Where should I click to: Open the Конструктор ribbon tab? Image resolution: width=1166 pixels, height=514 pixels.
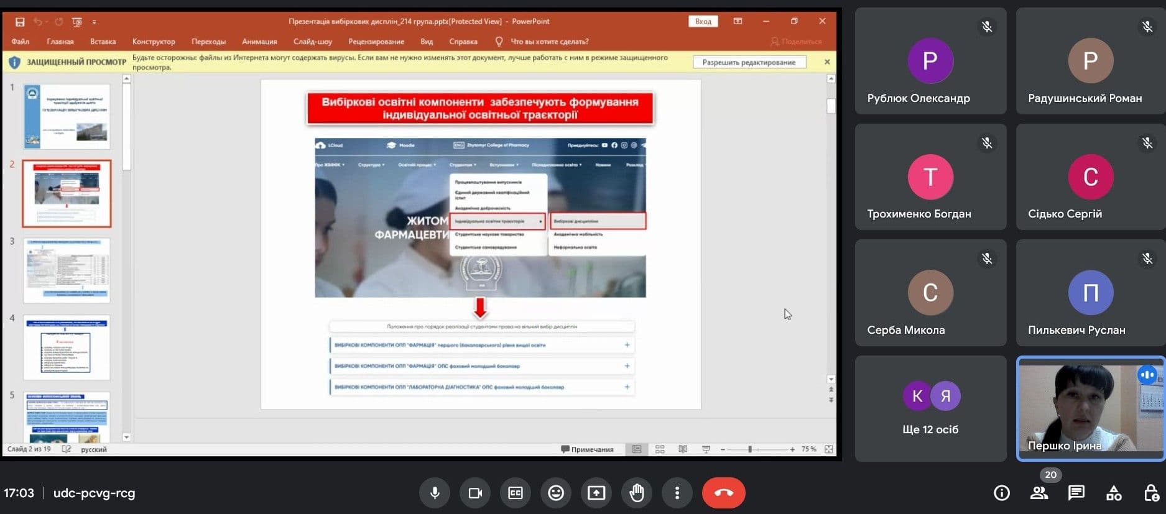point(154,42)
